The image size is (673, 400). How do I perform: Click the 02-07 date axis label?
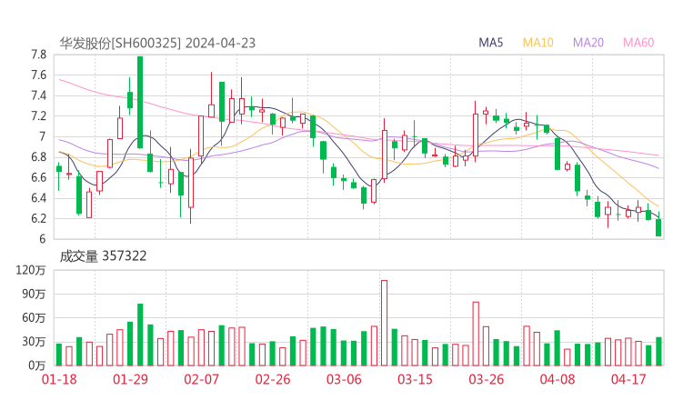click(x=201, y=379)
